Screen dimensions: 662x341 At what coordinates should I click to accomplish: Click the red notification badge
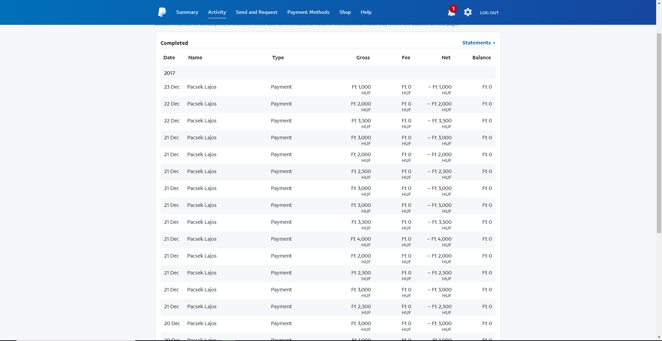453,9
